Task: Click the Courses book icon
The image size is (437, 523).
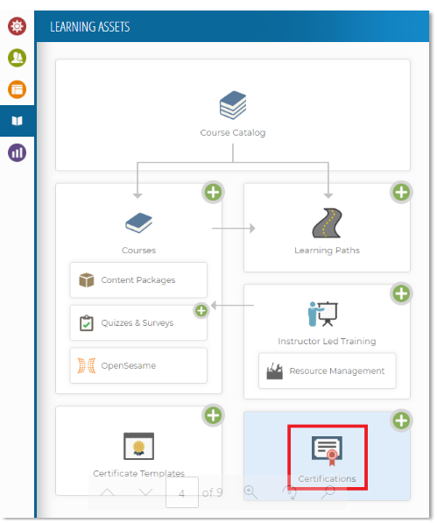Action: click(138, 223)
